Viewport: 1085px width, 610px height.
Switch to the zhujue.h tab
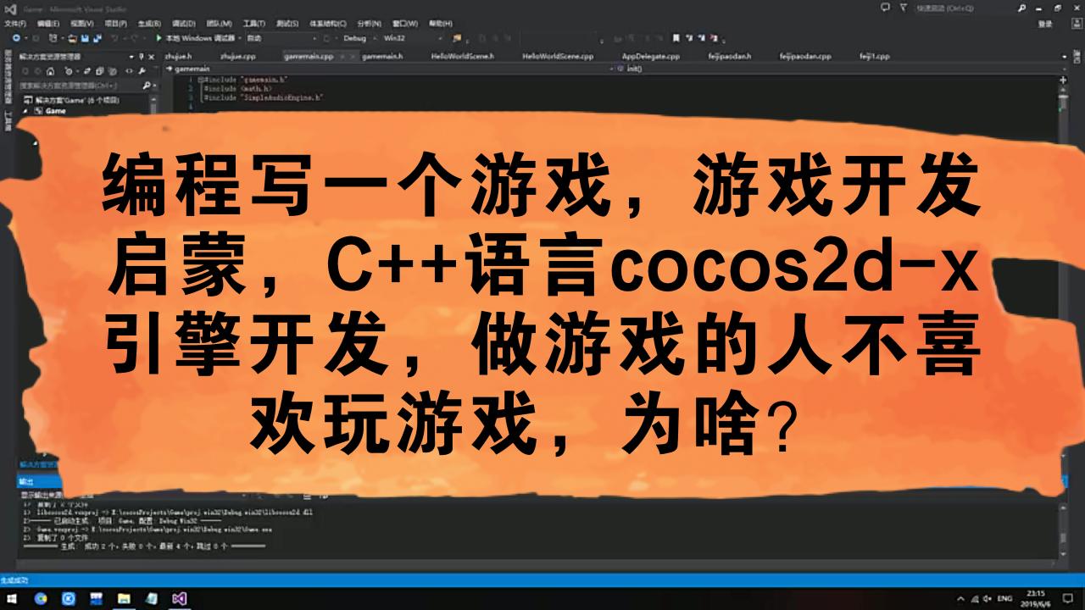point(178,56)
